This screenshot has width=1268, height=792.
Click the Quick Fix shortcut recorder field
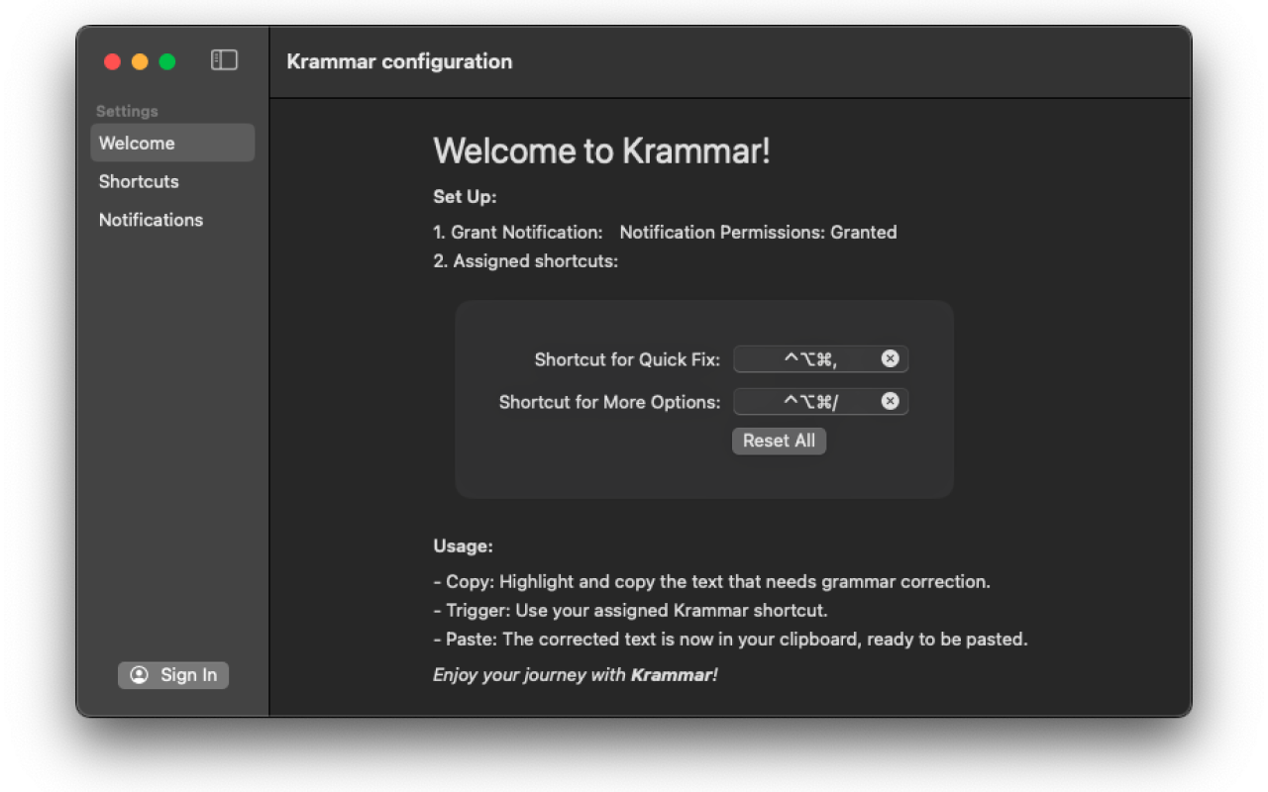tap(820, 358)
